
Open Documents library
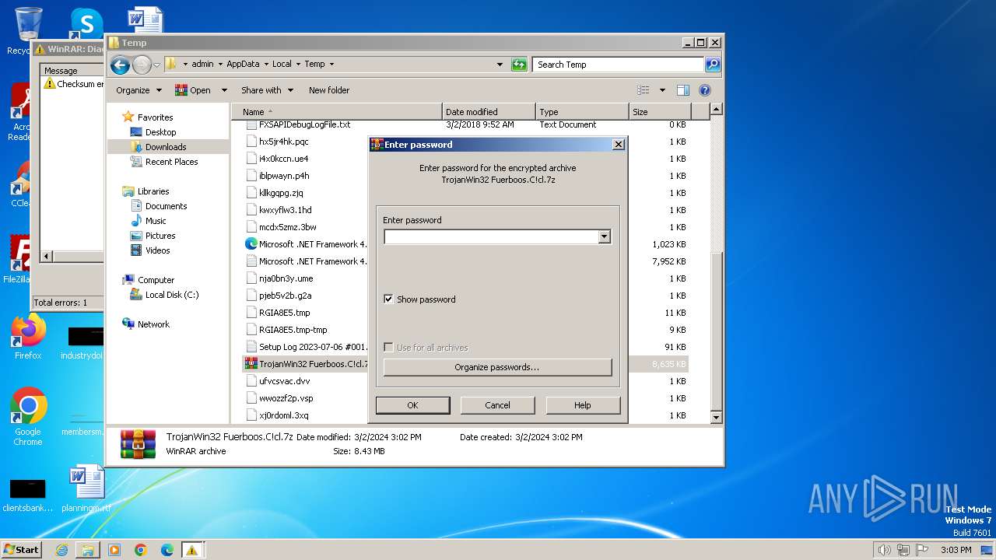pos(166,206)
